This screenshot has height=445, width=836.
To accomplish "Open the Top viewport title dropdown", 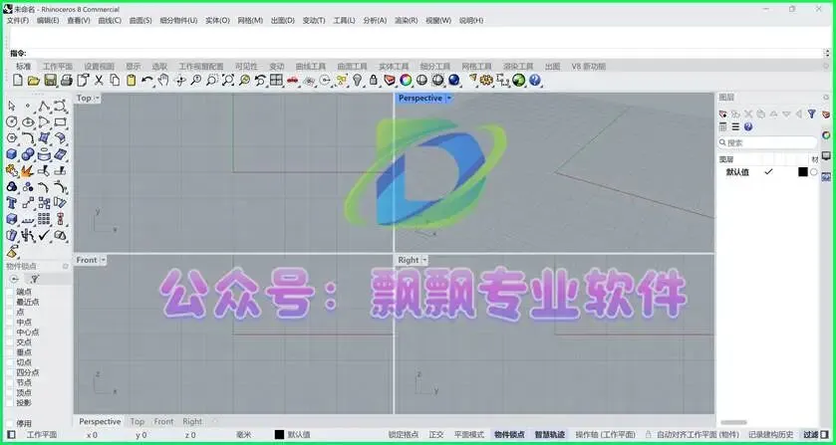I will (98, 99).
